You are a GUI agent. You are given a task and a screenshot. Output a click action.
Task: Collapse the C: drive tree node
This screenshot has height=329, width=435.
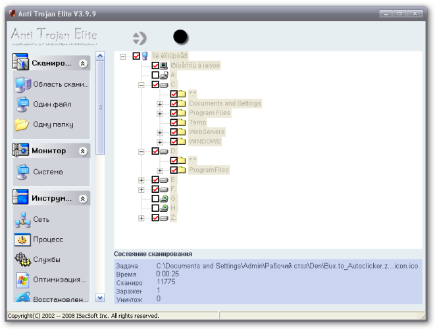coord(141,85)
